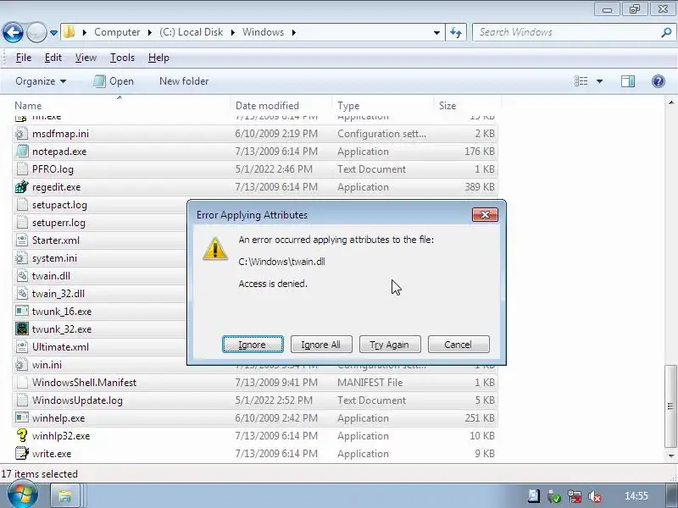Click the taskbar clock showing 14:55
This screenshot has height=508, width=678.
pos(636,496)
